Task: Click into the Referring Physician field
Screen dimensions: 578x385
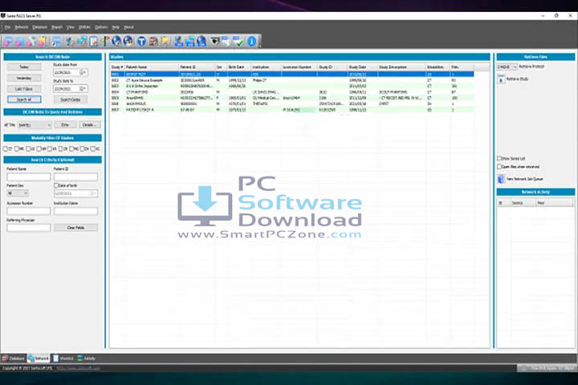Action: (29, 228)
